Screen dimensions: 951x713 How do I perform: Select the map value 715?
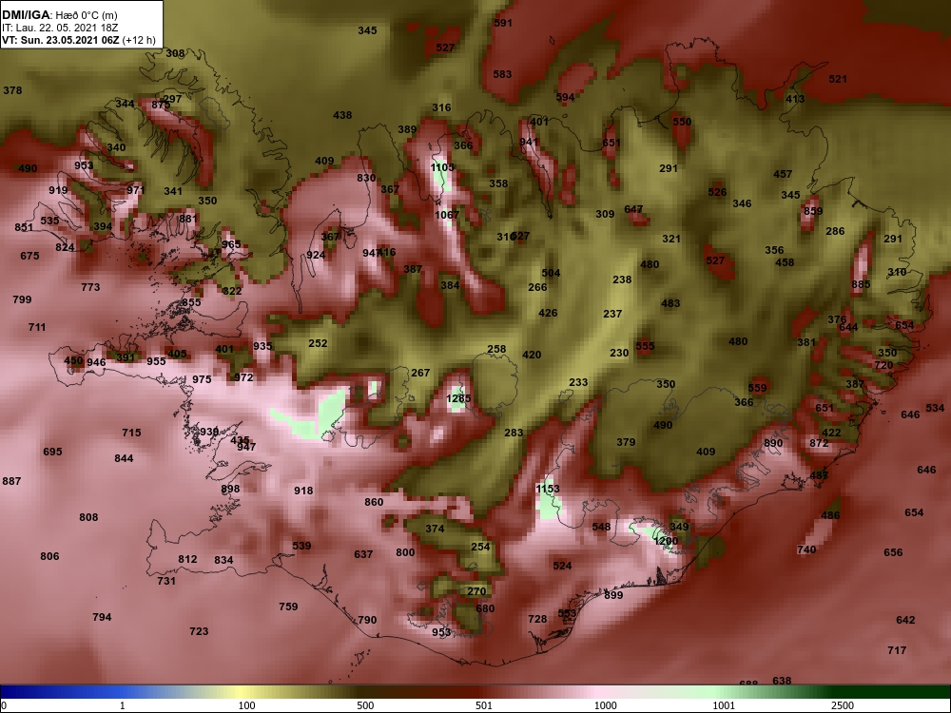[131, 433]
